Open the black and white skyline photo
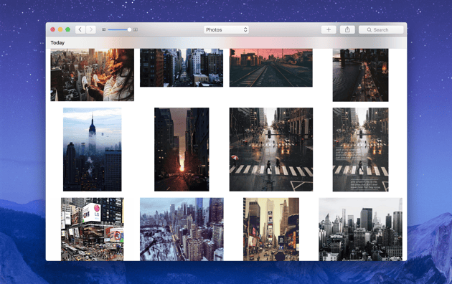Image resolution: width=452 pixels, height=284 pixels. 360,229
